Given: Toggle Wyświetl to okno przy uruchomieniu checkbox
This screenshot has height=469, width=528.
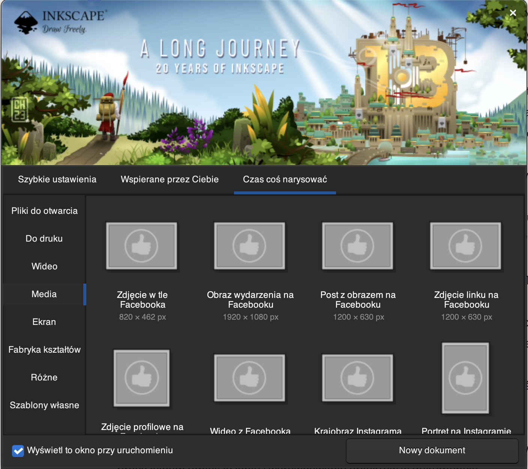Looking at the screenshot, I should [x=18, y=451].
